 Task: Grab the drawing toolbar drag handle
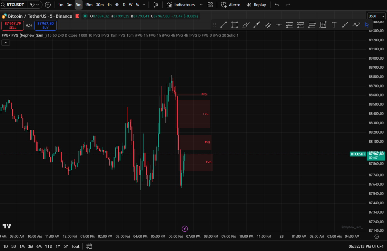214,25
